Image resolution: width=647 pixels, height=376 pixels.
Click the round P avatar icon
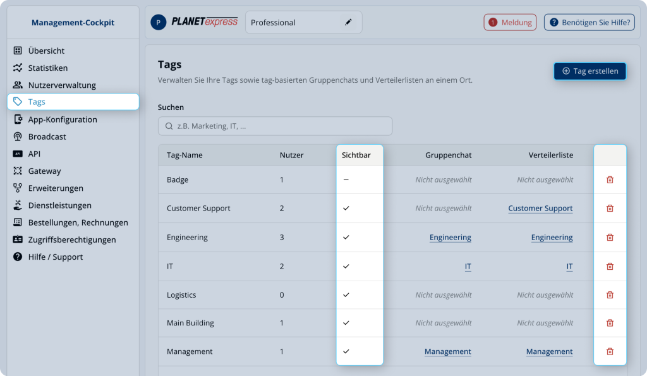pos(159,22)
